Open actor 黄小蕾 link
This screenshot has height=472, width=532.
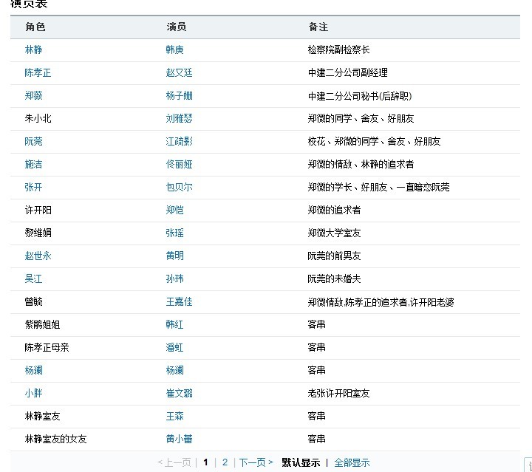click(x=179, y=439)
